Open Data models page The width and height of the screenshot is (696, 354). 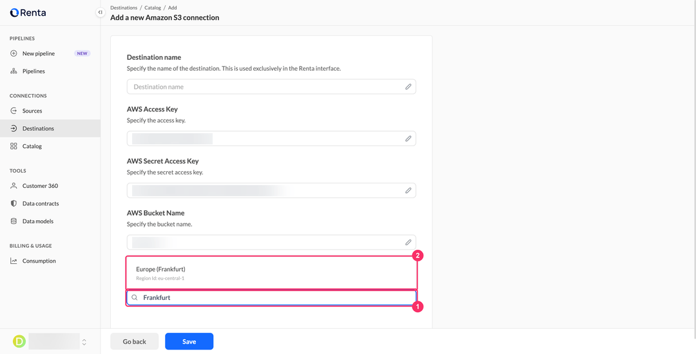tap(50, 221)
